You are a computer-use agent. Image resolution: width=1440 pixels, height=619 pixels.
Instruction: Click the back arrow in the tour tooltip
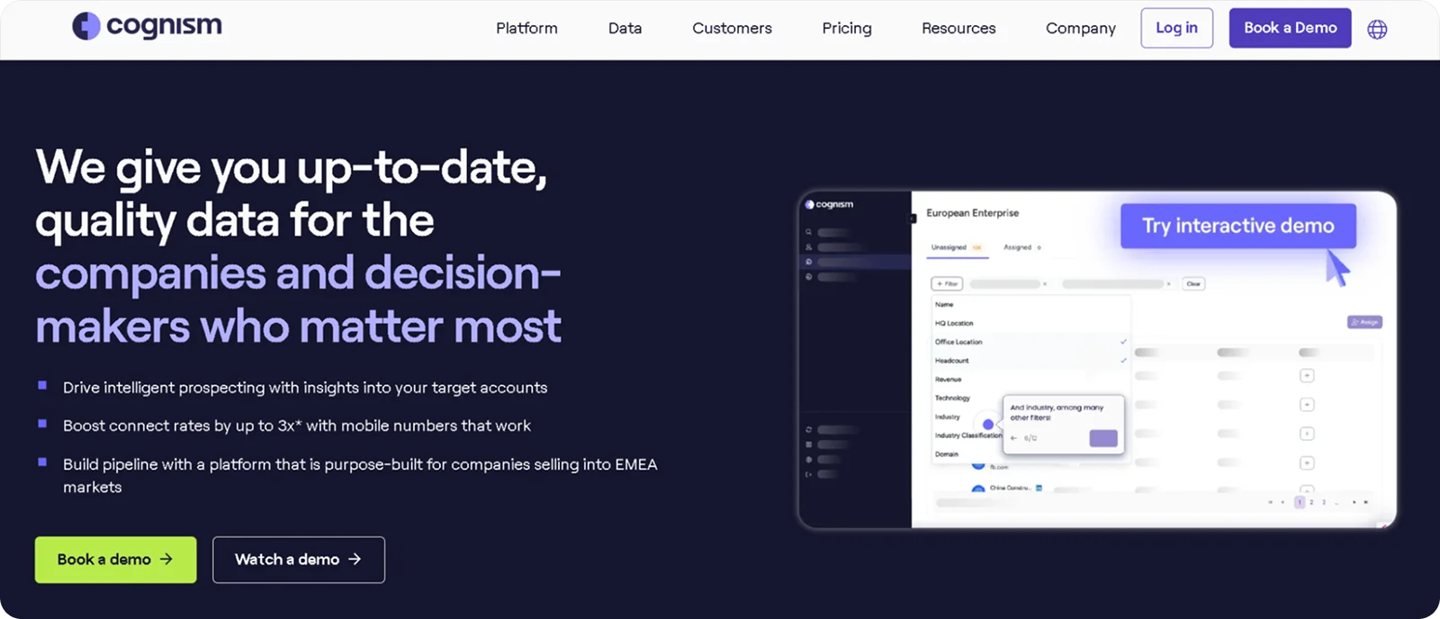[x=1014, y=438]
